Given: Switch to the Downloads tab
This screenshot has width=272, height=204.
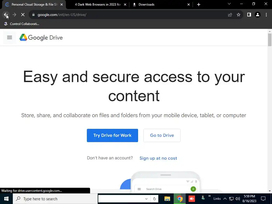Looking at the screenshot, I should pos(161,5).
